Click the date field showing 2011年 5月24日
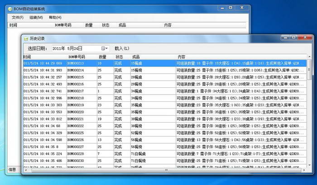This screenshot has width=317, height=185. [x=81, y=48]
